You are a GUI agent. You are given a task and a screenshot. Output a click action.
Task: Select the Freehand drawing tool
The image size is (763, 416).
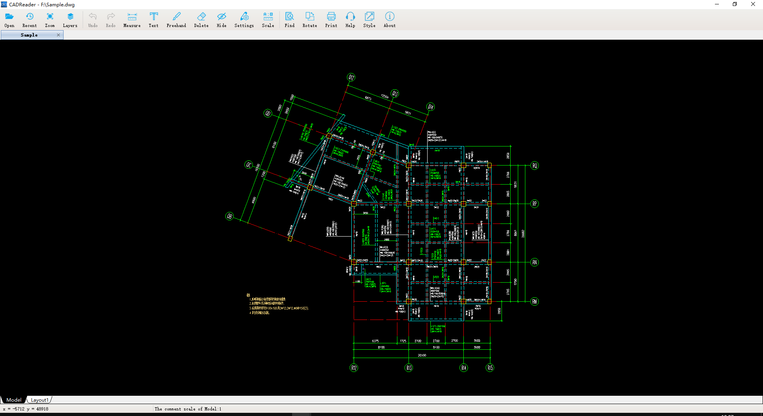(176, 19)
